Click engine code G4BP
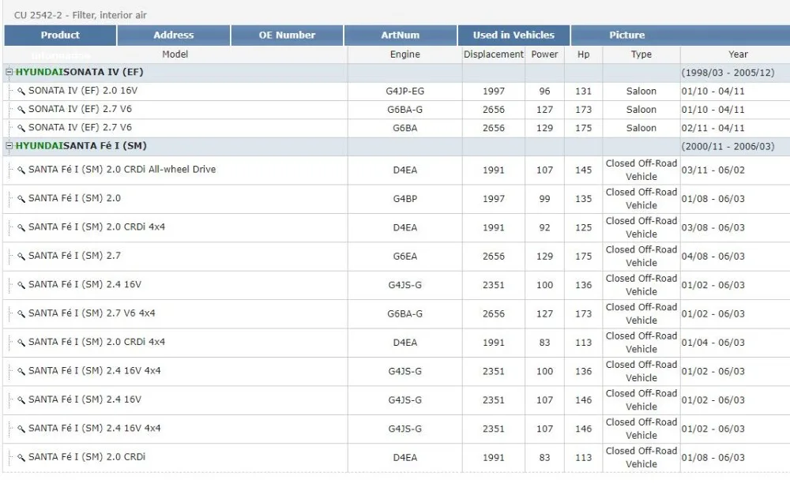This screenshot has width=790, height=491. click(x=404, y=198)
